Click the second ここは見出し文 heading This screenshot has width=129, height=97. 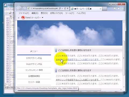(75, 70)
